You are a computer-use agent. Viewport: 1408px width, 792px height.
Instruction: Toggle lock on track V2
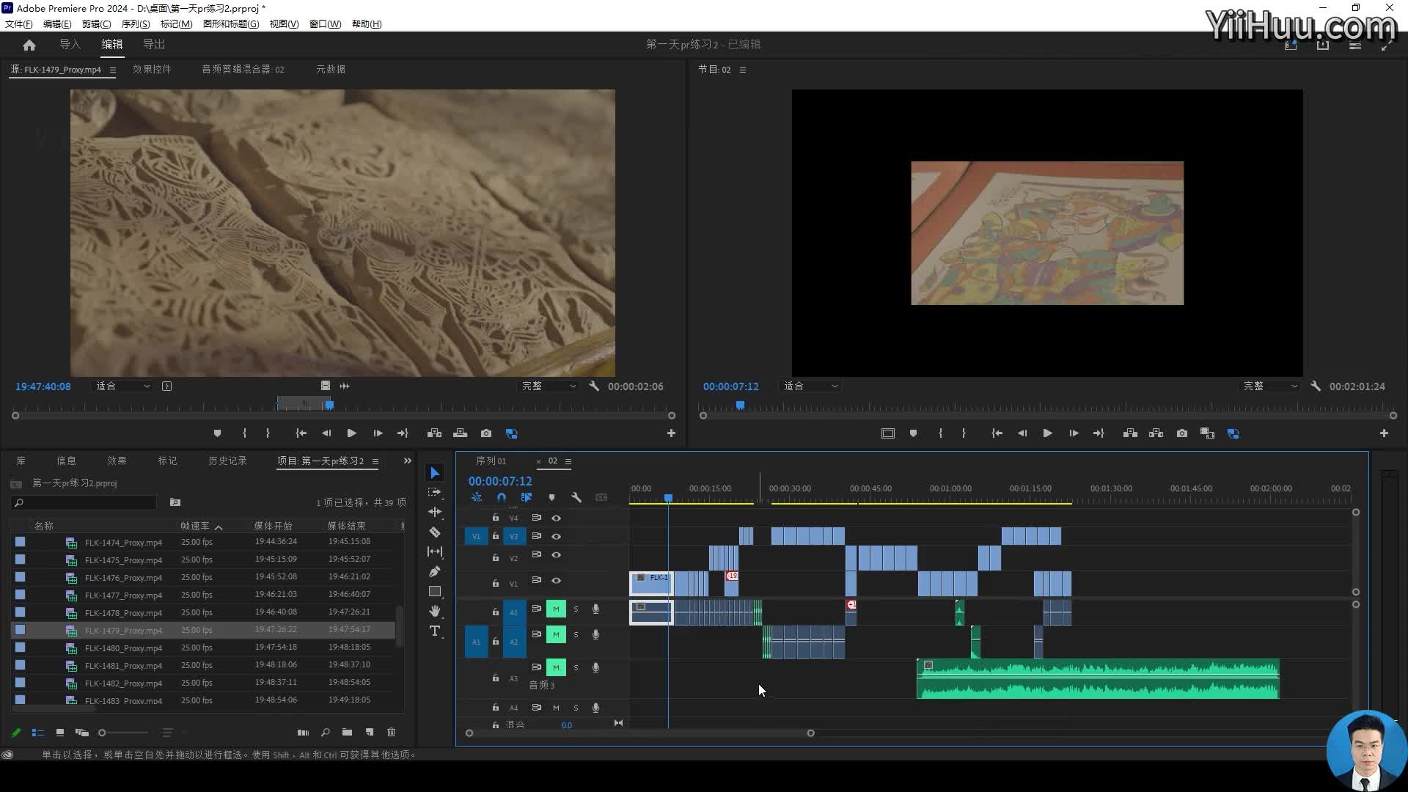tap(496, 557)
